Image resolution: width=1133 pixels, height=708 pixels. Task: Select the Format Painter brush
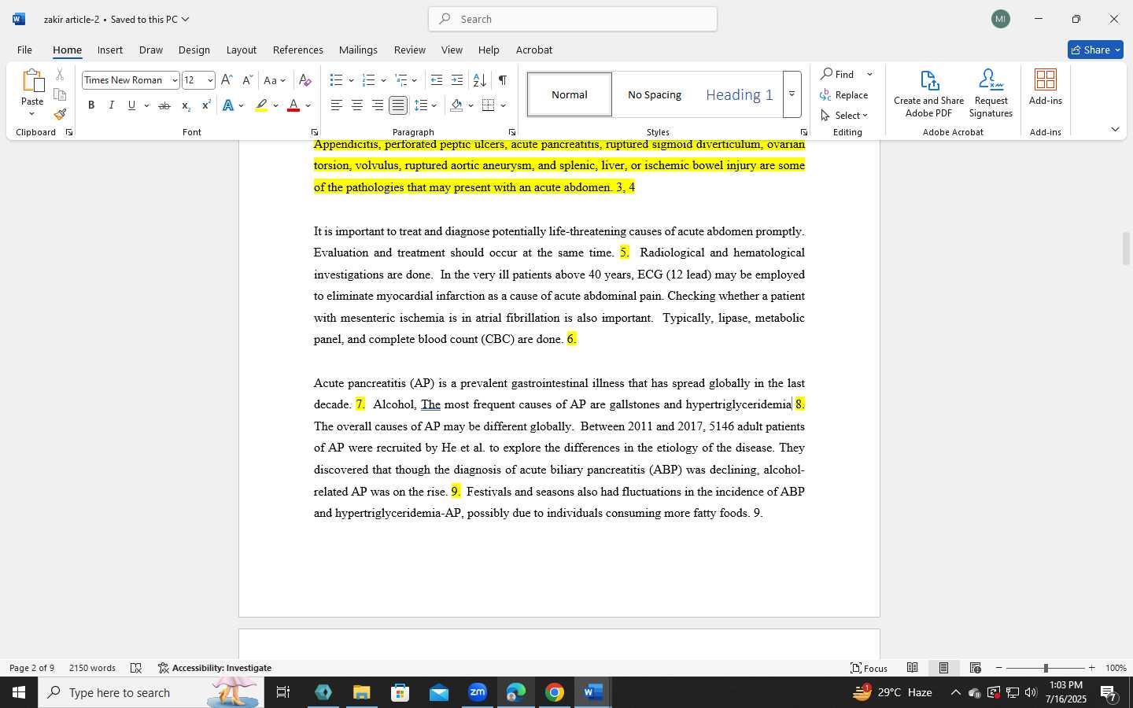pos(60,115)
